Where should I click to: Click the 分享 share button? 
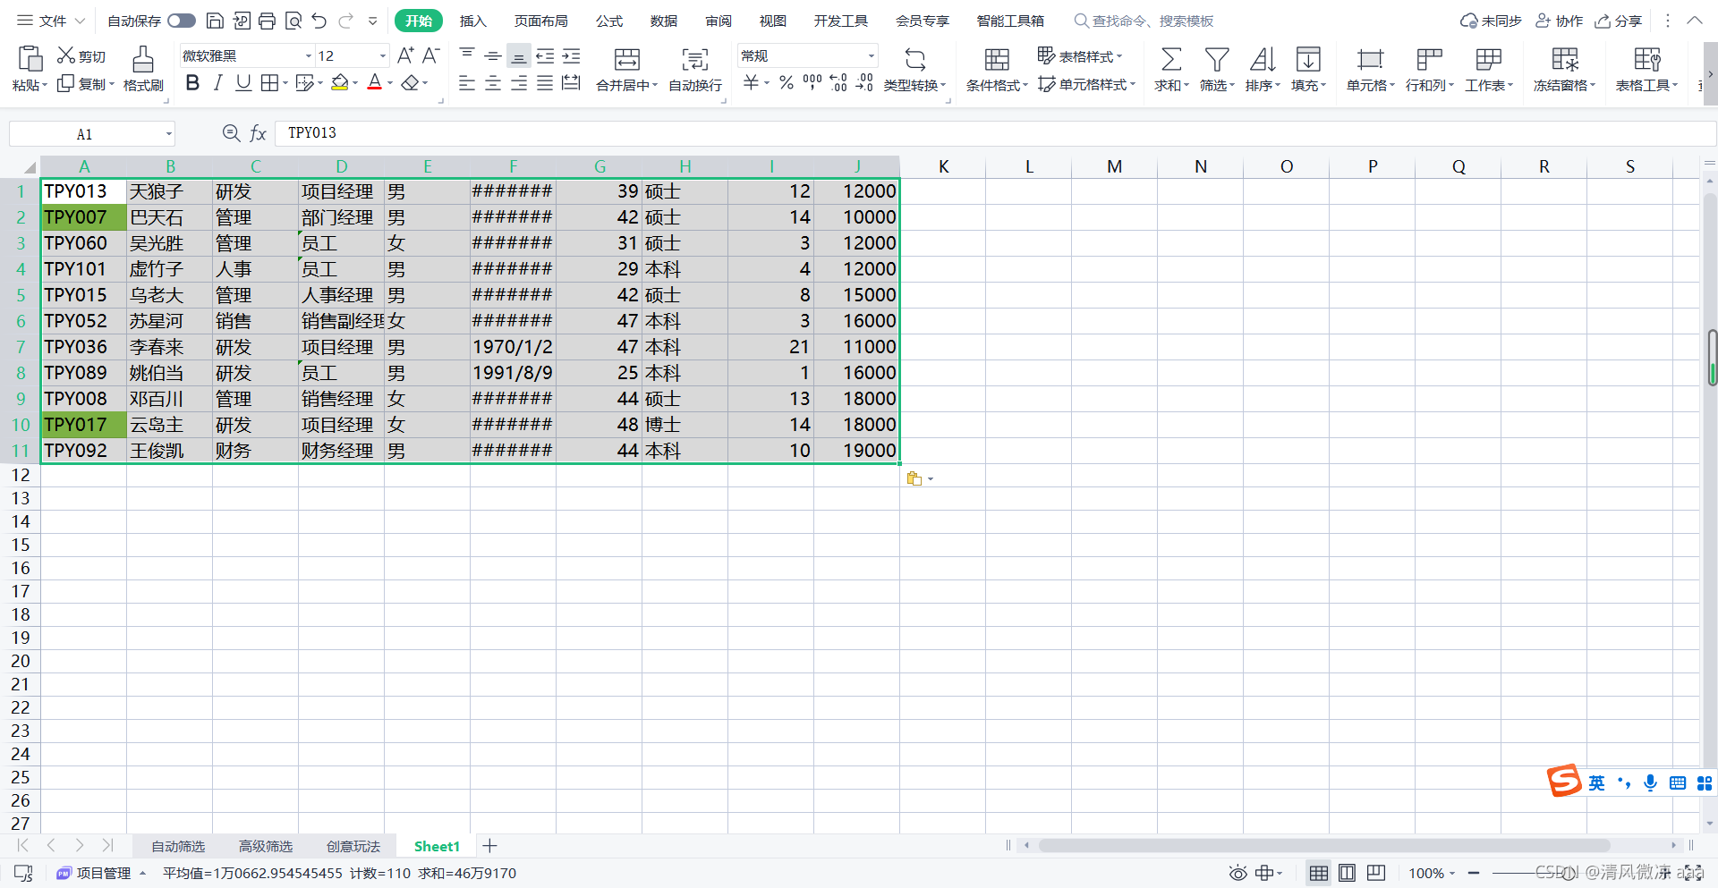coord(1620,21)
